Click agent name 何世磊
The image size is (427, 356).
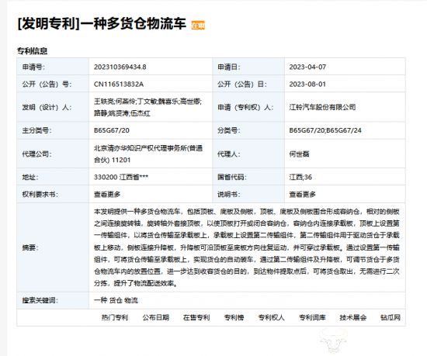tap(299, 154)
